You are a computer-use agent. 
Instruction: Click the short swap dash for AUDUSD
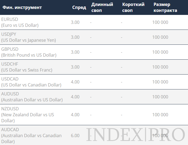122,97
